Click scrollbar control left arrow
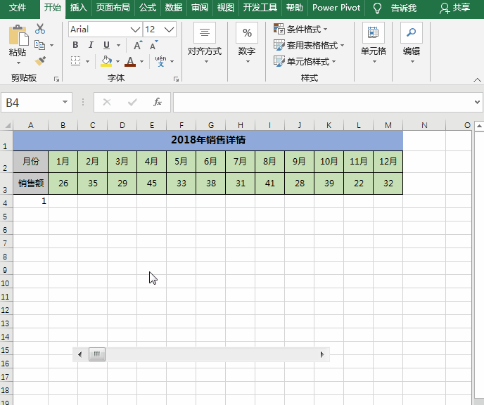This screenshot has width=484, height=405. point(80,354)
